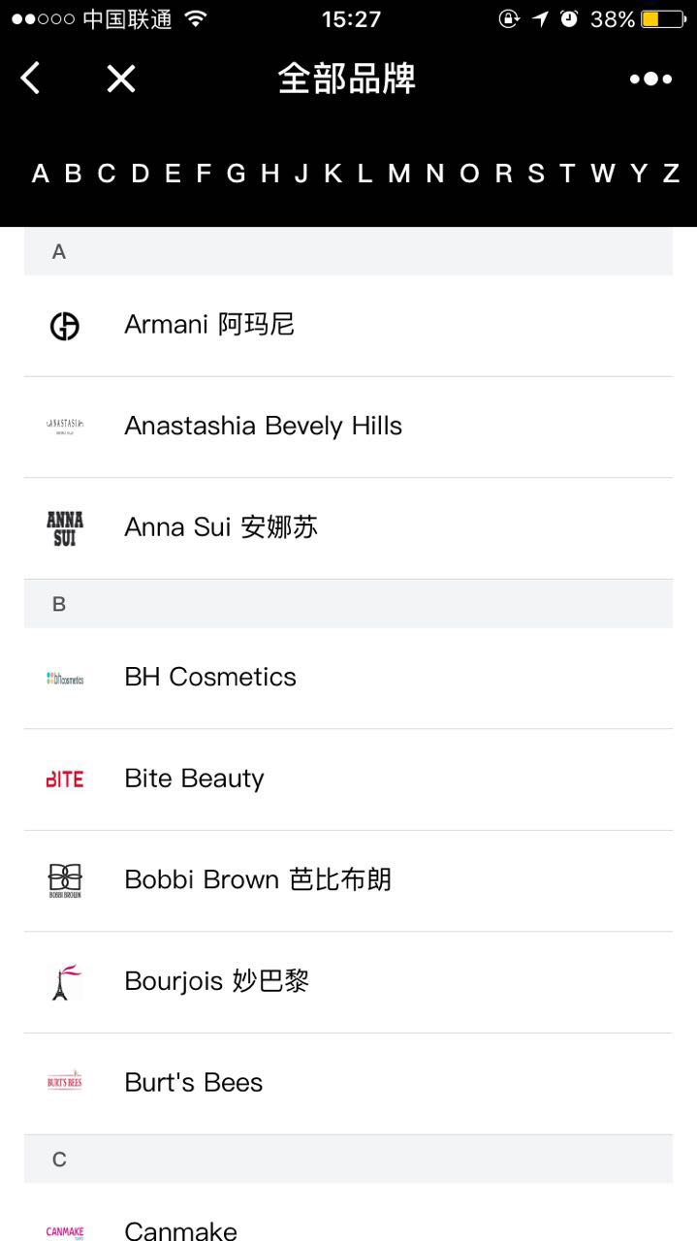Screen dimensions: 697x1241
Task: Open Anastashia Bevely Hills brand
Action: tap(263, 427)
